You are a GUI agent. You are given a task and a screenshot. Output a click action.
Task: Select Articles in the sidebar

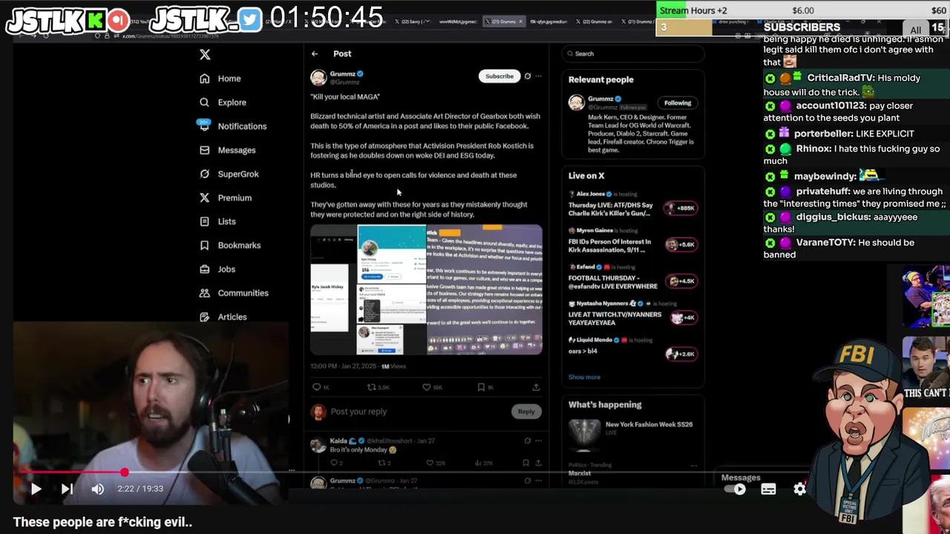[223, 317]
